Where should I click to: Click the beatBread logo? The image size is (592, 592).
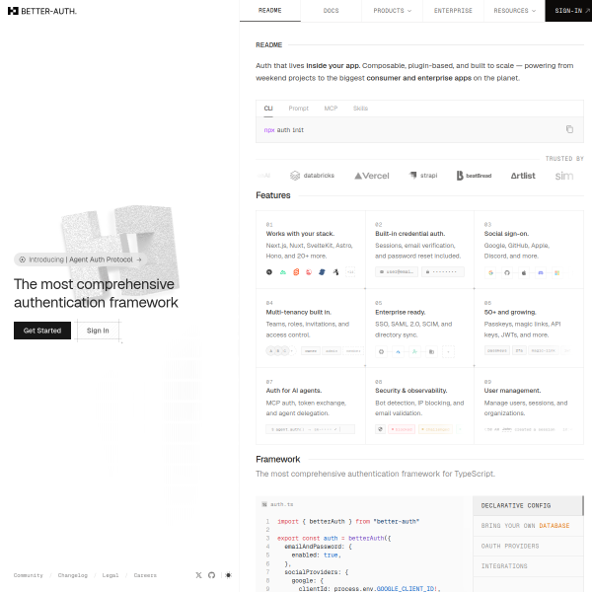point(474,176)
